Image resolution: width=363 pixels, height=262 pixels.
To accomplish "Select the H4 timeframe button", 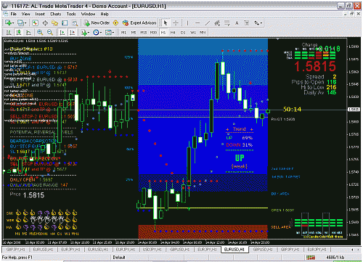I will pyautogui.click(x=173, y=33).
